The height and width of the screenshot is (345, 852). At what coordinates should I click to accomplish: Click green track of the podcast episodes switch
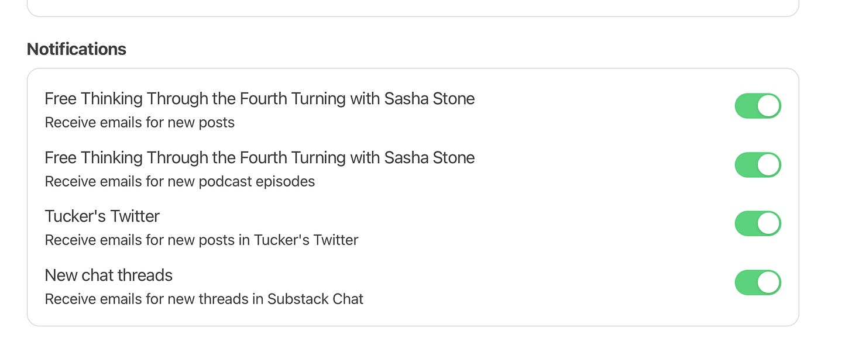[x=745, y=165]
